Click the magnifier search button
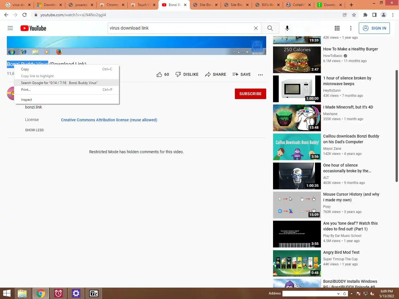The height and width of the screenshot is (299, 399). [x=270, y=28]
